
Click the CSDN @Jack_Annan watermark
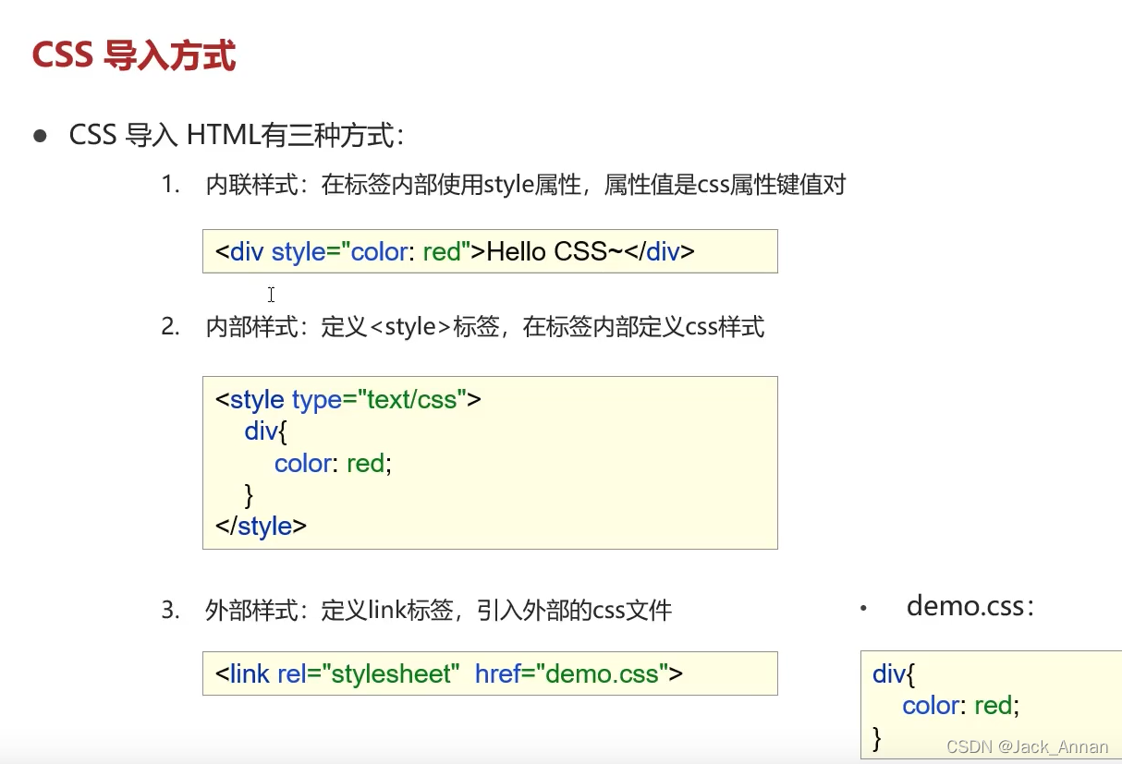click(x=1026, y=747)
